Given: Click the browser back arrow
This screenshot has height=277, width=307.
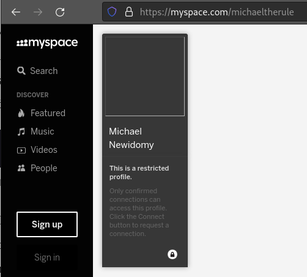Looking at the screenshot, I should 16,12.
